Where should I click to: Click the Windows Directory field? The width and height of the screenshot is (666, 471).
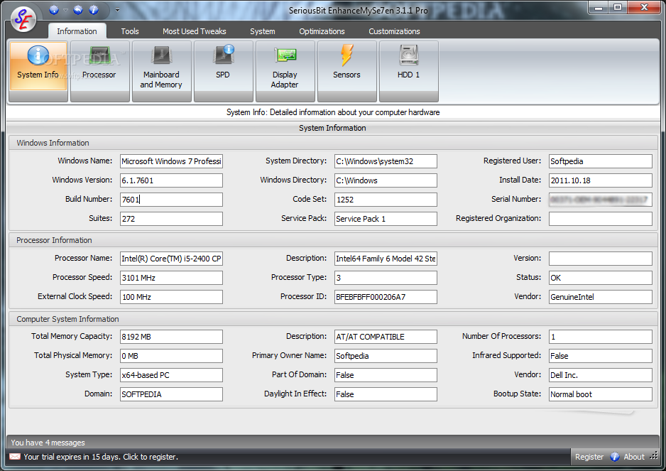tap(386, 180)
